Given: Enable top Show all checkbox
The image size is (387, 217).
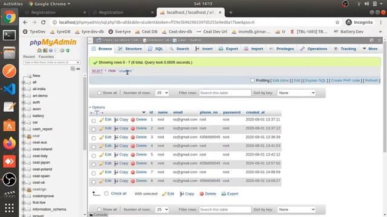Looking at the screenshot, I should point(99,93).
